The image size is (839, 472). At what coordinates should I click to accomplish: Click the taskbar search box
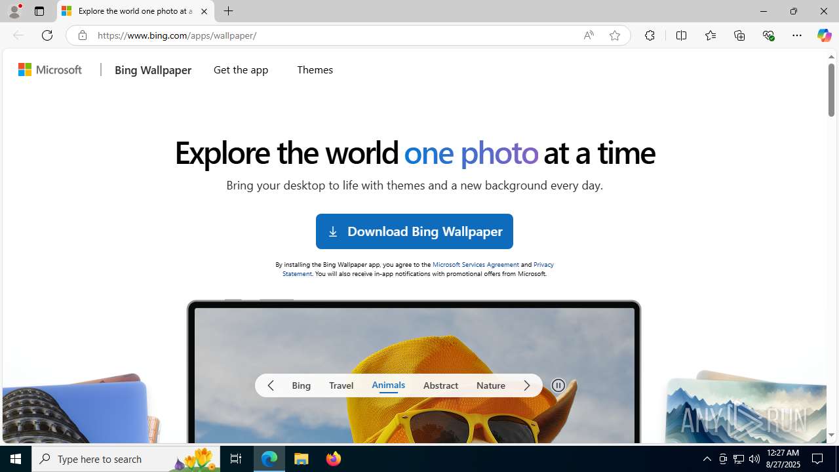tap(126, 459)
